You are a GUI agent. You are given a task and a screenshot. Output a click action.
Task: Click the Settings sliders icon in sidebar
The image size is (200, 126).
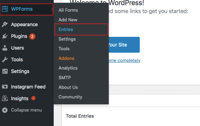[x=5, y=71]
